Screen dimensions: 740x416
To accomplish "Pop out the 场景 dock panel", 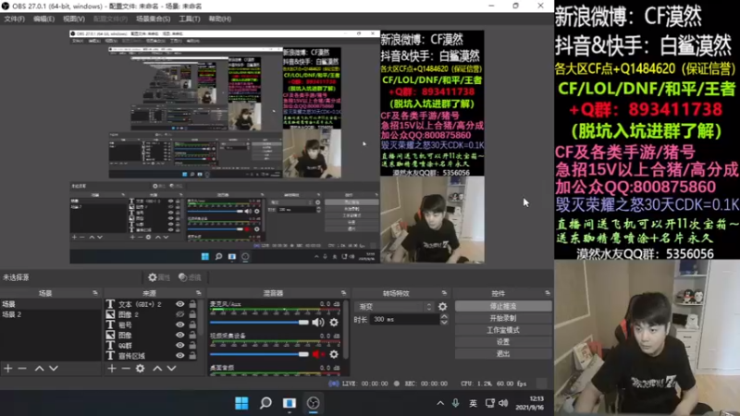I will pos(95,293).
